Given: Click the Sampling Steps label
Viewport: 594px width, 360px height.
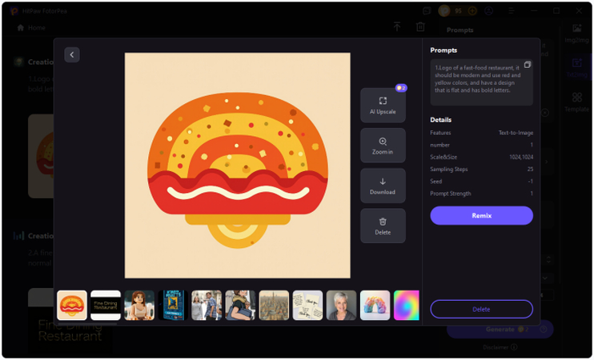Looking at the screenshot, I should pyautogui.click(x=449, y=170).
